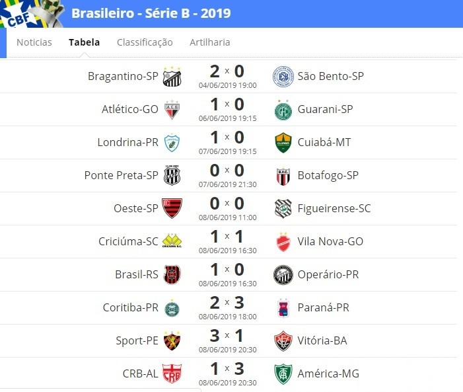Open the Artilharia tab
The width and height of the screenshot is (463, 392).
209,42
